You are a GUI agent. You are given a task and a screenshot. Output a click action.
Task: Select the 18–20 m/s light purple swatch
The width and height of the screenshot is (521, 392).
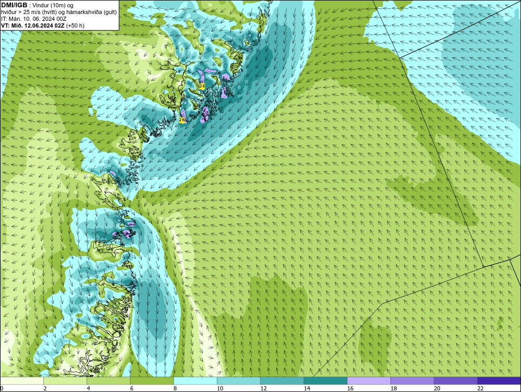(412, 381)
